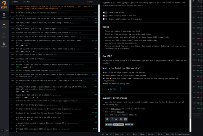The height and width of the screenshot is (136, 203).
Task: Click the star icon on XEM trade row
Action: pos(31,119)
